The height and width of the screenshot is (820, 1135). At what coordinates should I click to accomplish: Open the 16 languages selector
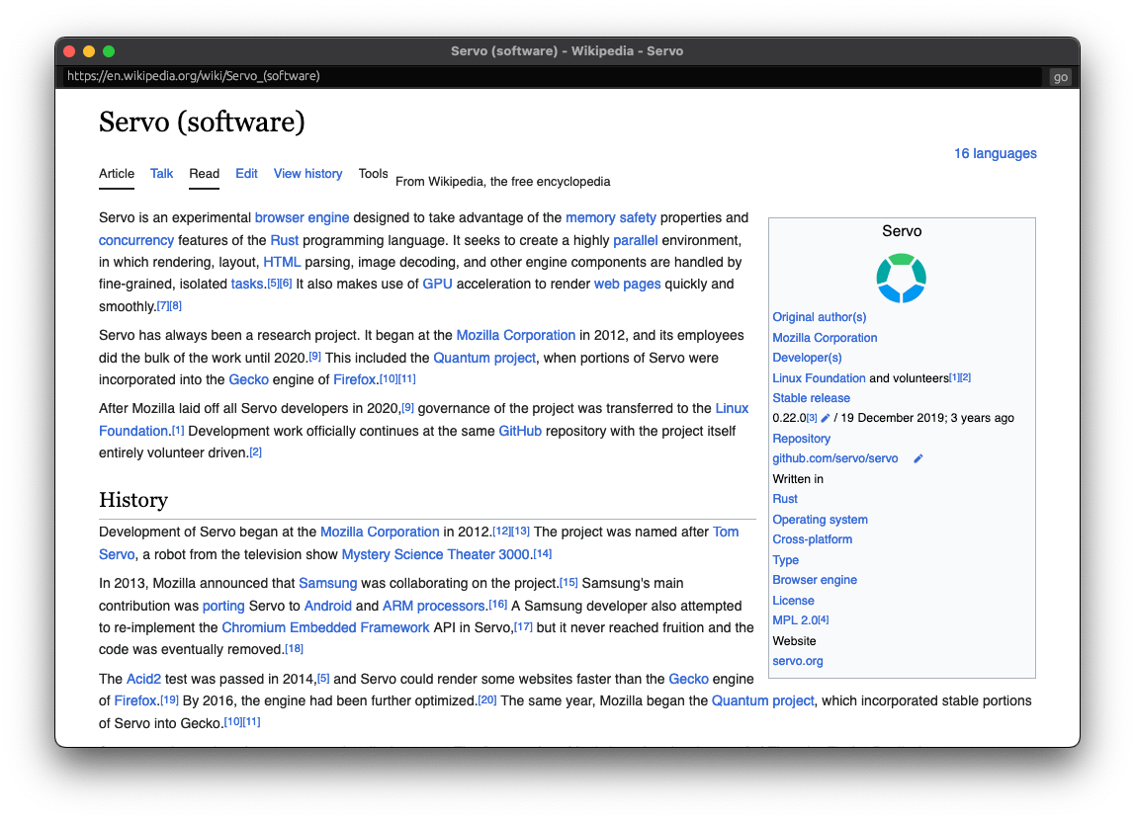click(995, 153)
